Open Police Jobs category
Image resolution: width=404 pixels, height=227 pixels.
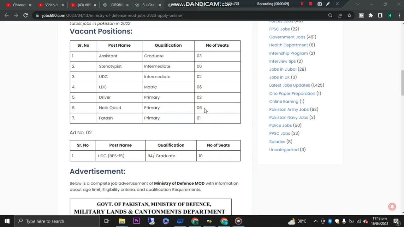click(280, 125)
